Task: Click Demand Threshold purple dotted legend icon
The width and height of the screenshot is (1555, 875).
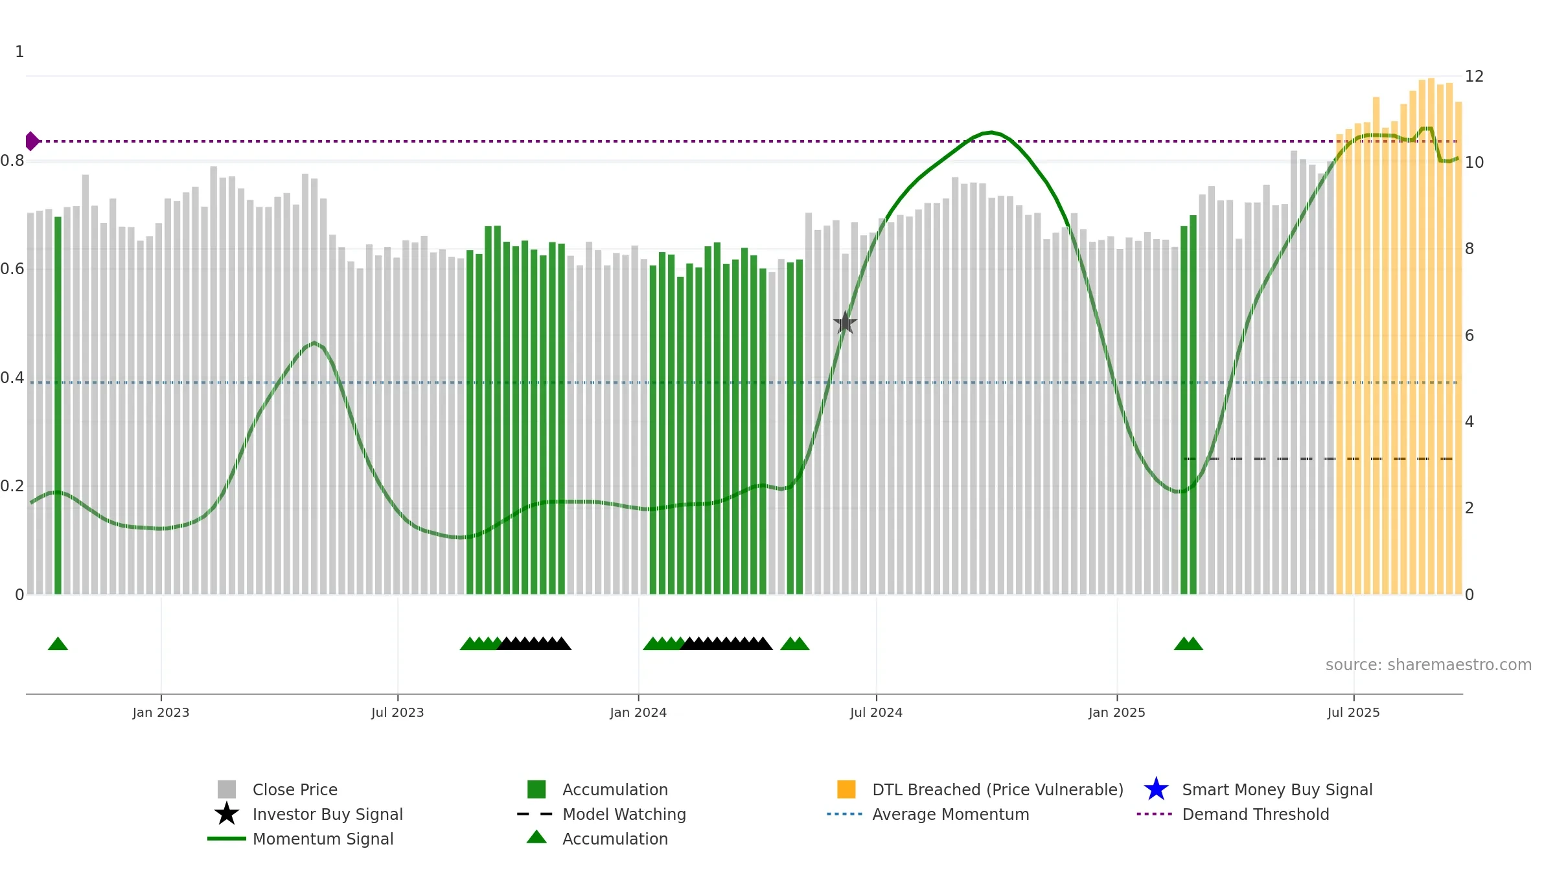Action: pyautogui.click(x=1155, y=814)
